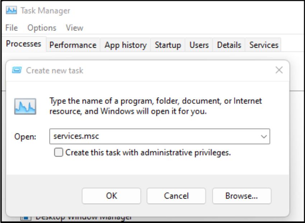This screenshot has height=223, width=305.
Task: Close the Create new task dialog
Action: point(279,70)
